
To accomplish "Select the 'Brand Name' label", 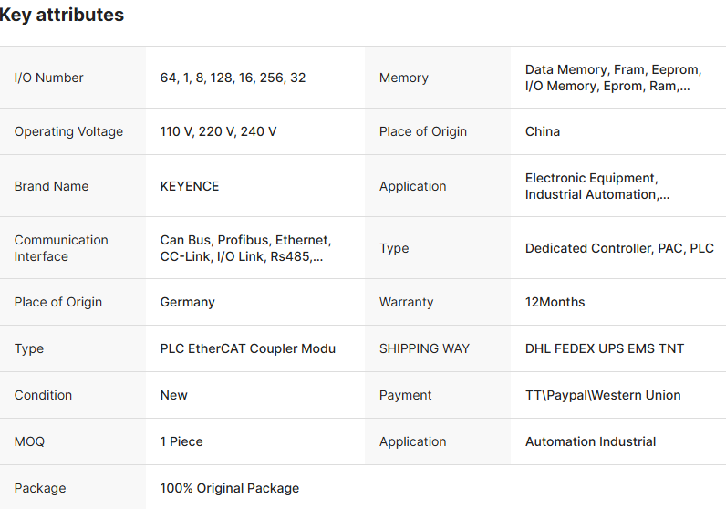I will (x=51, y=186).
